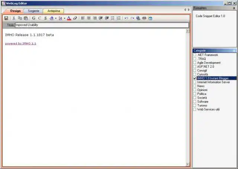This screenshot has width=238, height=169.
Task: Click the WebLog Editor title bar icon
Action: (x=3, y=3)
